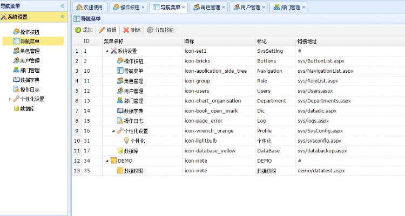Image resolution: width=405 pixels, height=216 pixels.
Task: Click group icon in 角色管理 grid row
Action: tap(120, 81)
